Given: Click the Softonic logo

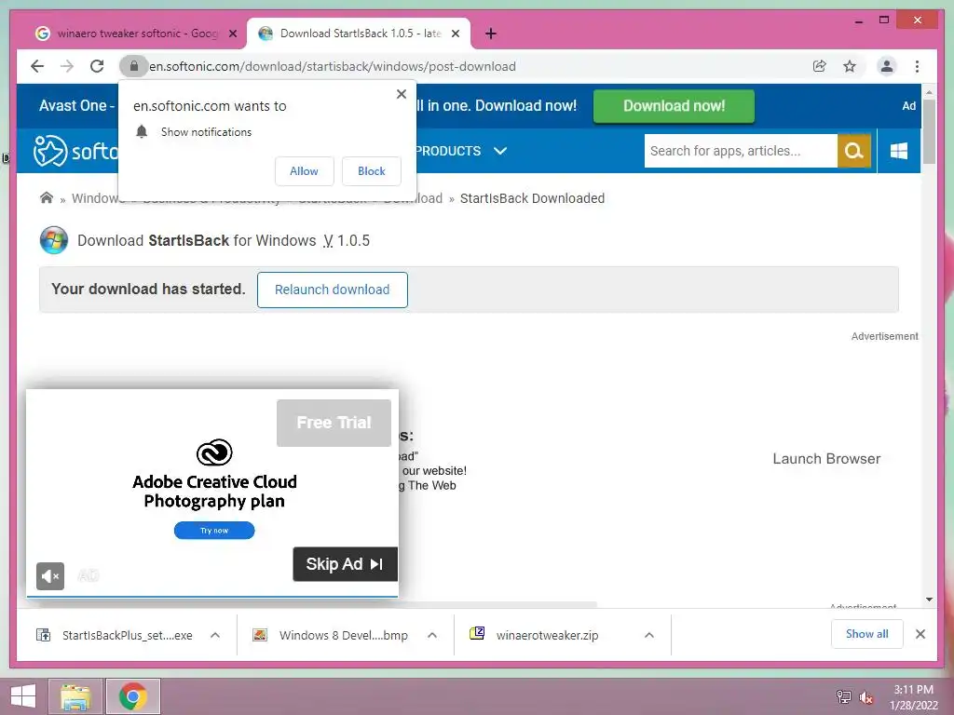Looking at the screenshot, I should click(x=75, y=151).
